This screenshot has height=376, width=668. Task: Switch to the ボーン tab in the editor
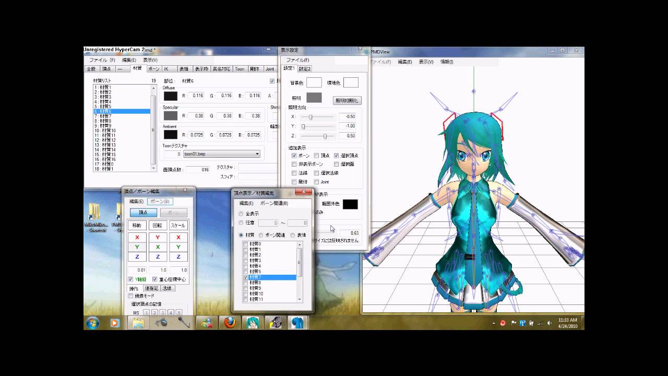[x=153, y=69]
